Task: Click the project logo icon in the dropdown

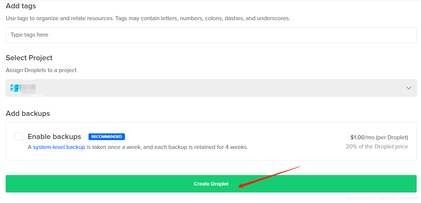Action: (x=14, y=88)
